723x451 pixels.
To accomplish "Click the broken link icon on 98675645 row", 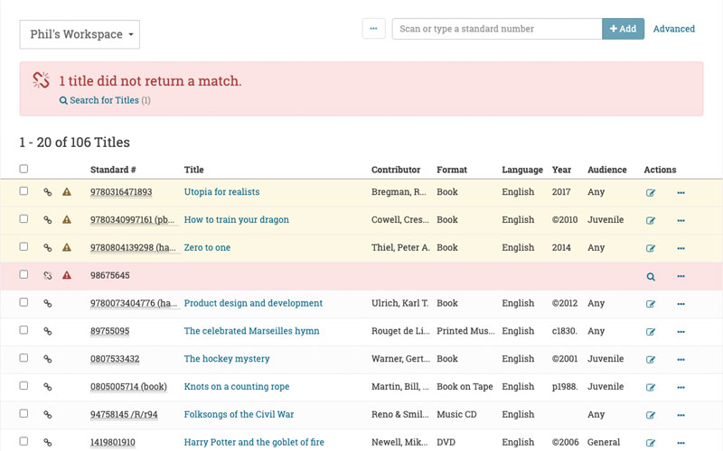I will [x=48, y=276].
